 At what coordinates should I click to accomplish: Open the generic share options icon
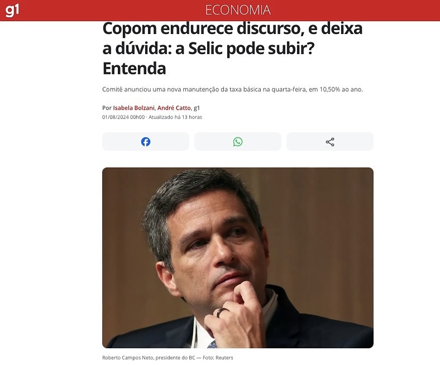(330, 142)
